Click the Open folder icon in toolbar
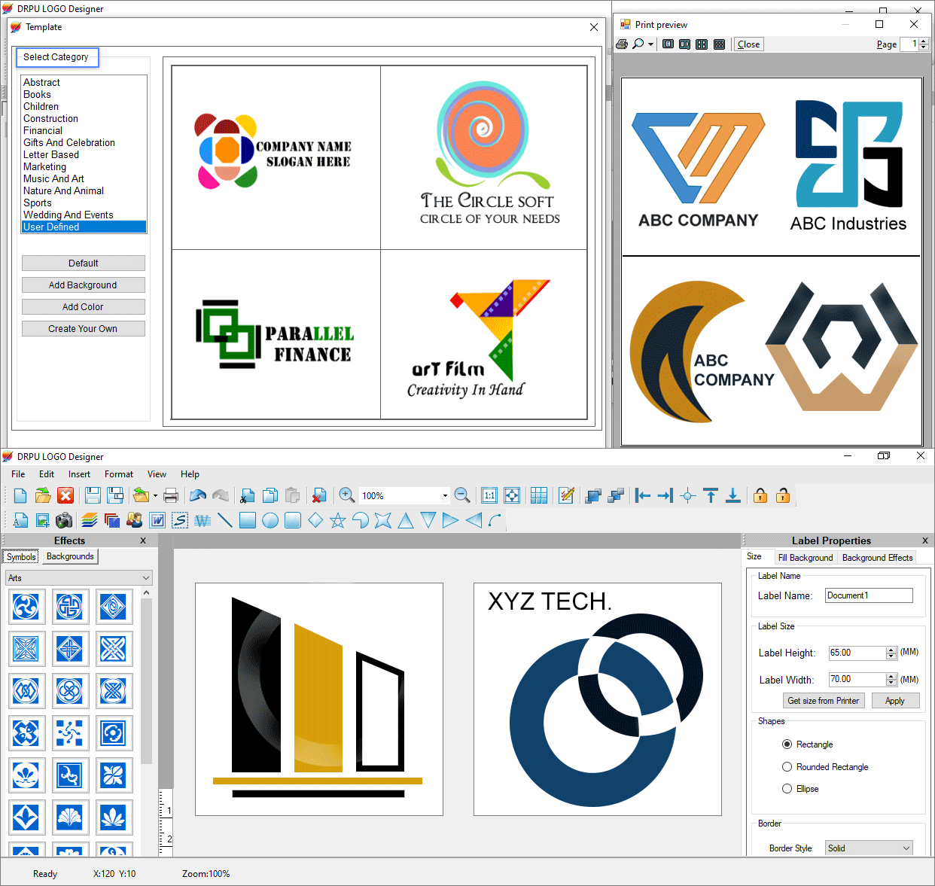Screen dimensions: 935x886 pyautogui.click(x=43, y=495)
